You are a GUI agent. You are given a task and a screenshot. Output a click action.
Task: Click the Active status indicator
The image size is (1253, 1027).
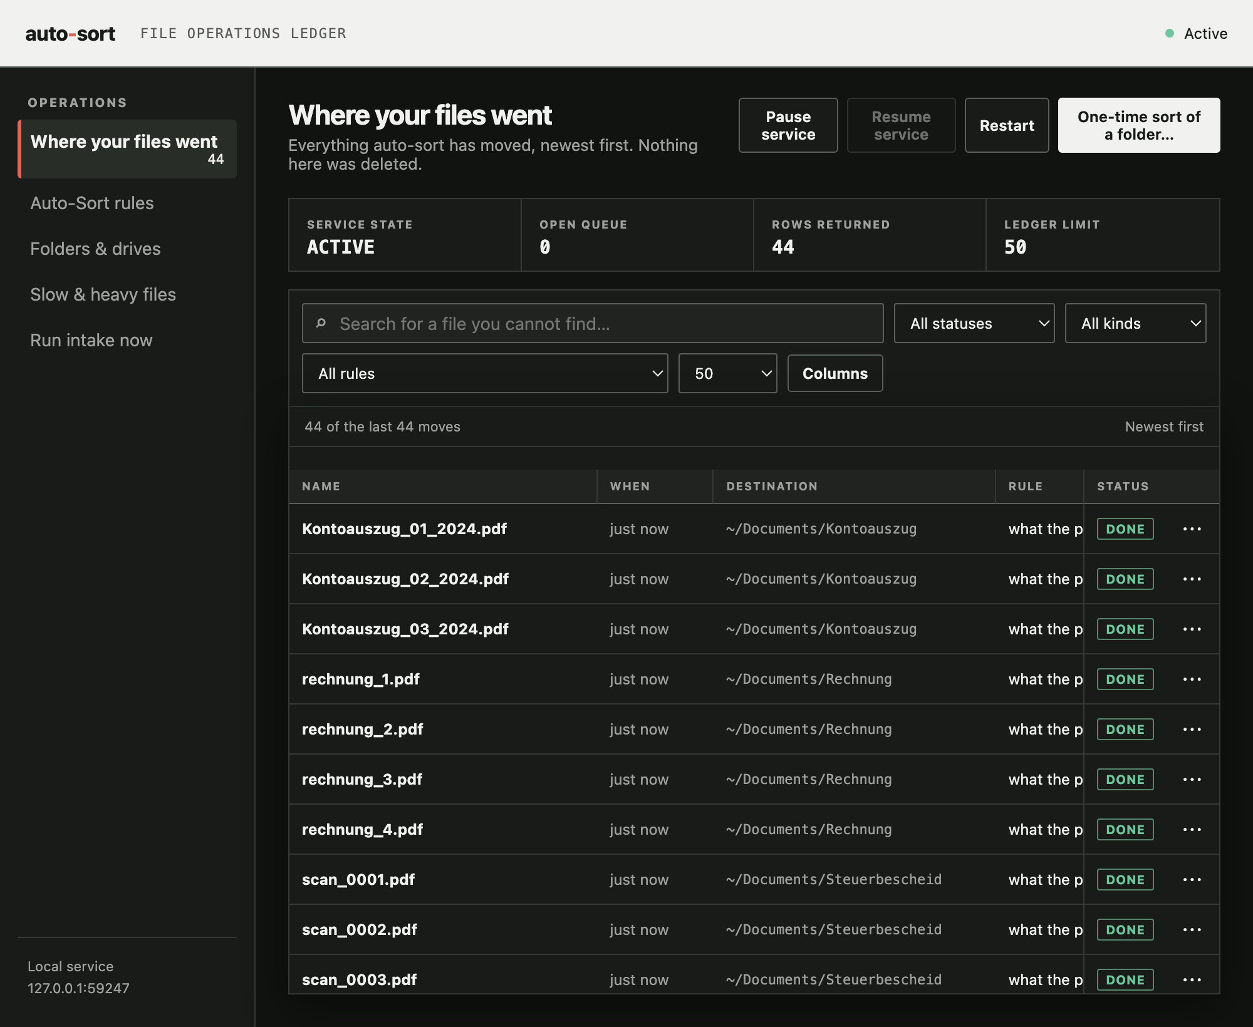(x=1196, y=33)
